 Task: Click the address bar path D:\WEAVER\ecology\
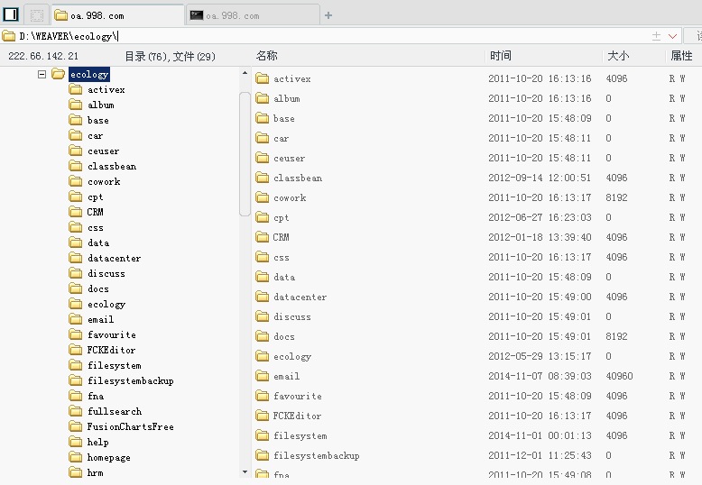(69, 36)
